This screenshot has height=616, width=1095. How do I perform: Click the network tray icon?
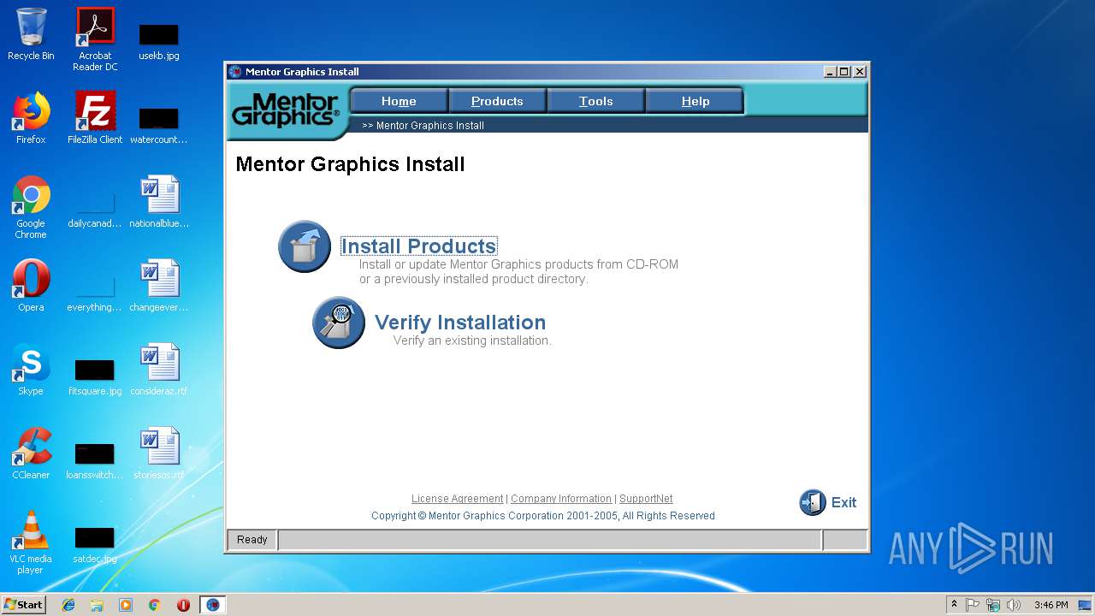(x=993, y=605)
